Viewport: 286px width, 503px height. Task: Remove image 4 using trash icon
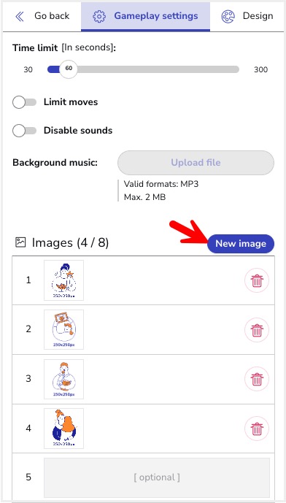257,429
